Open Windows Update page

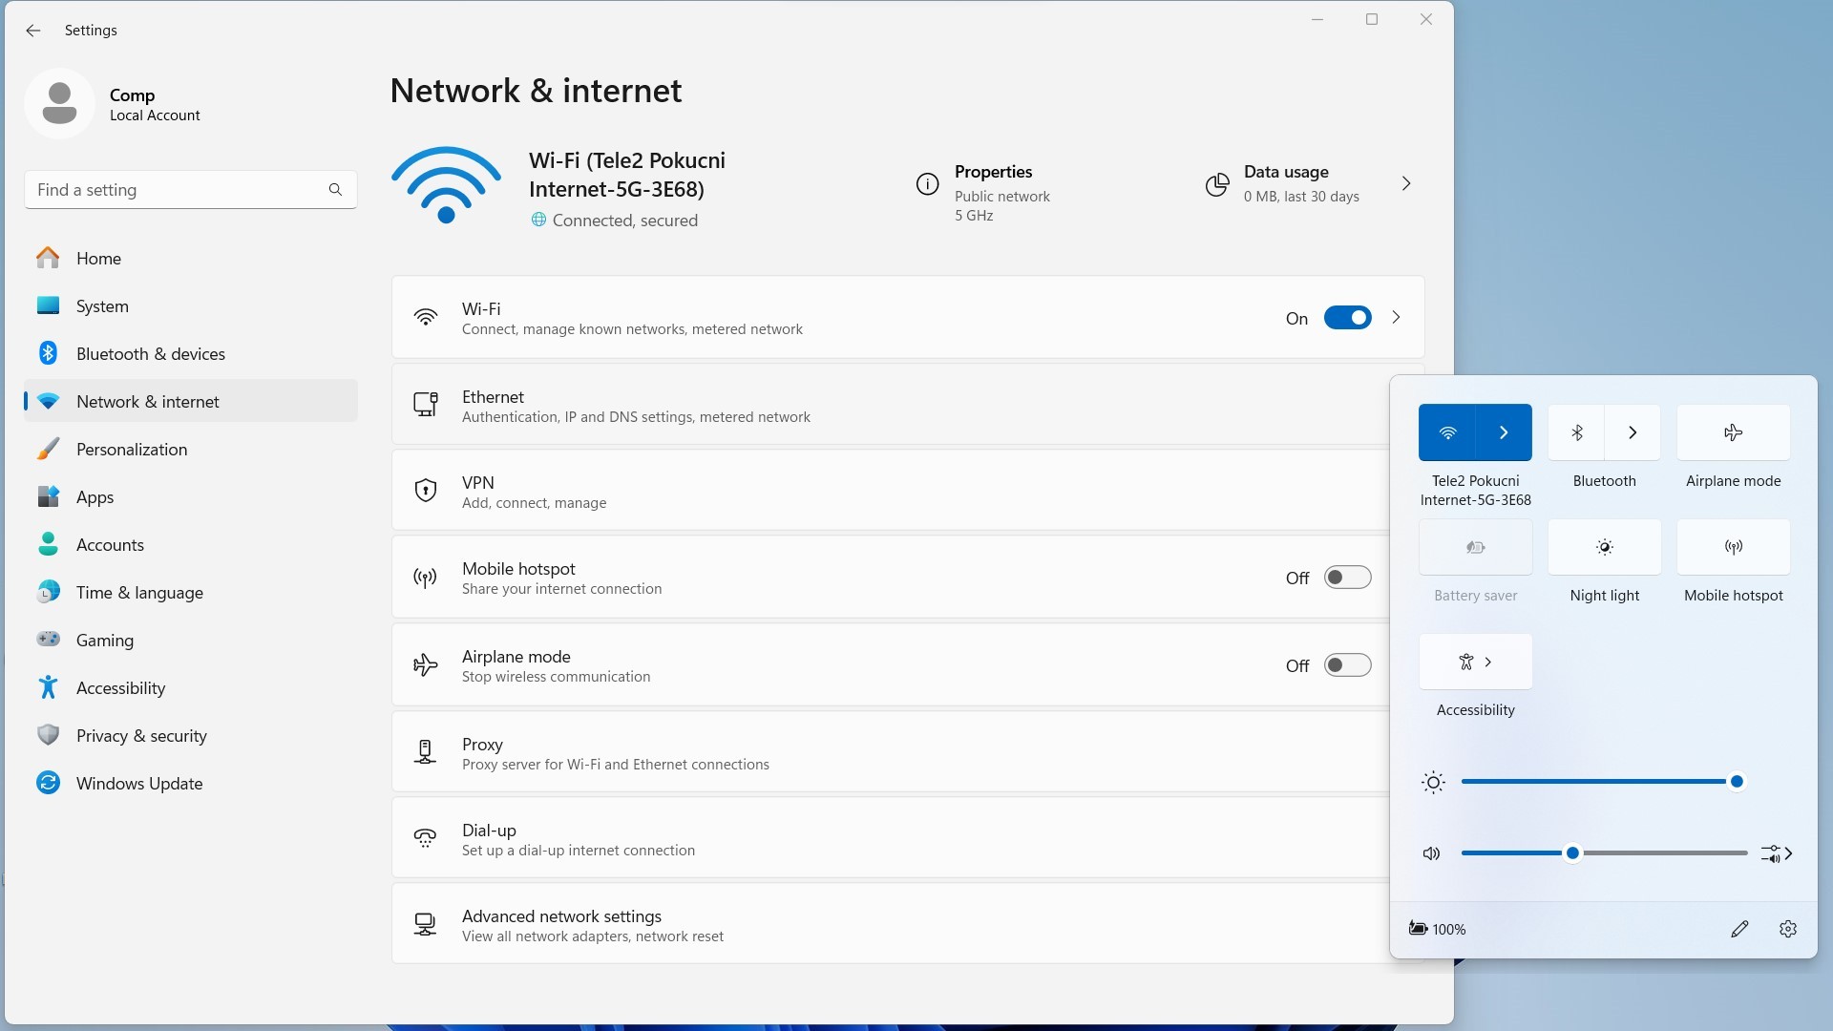coord(191,783)
